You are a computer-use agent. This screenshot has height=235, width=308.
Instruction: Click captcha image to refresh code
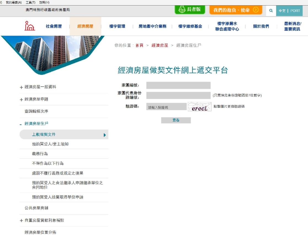click(199, 107)
